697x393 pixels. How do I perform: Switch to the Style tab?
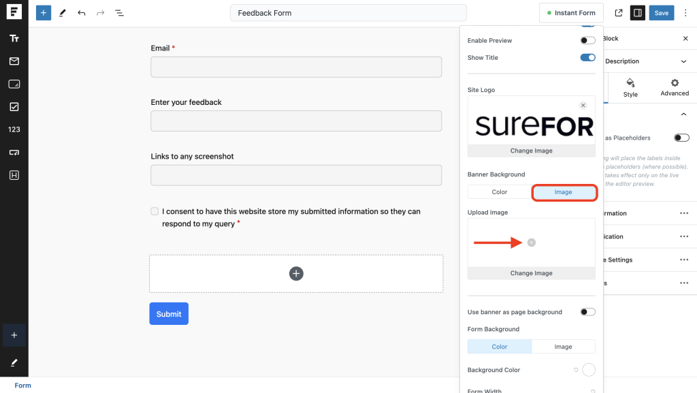[630, 87]
